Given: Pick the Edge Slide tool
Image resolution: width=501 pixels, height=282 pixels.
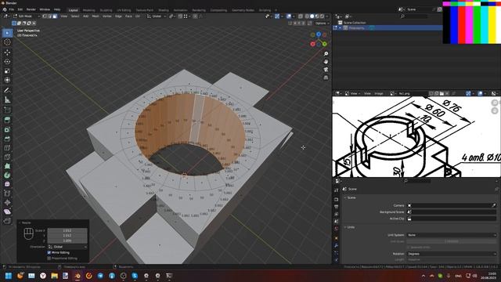Looking at the screenshot, I should pyautogui.click(x=7, y=193).
